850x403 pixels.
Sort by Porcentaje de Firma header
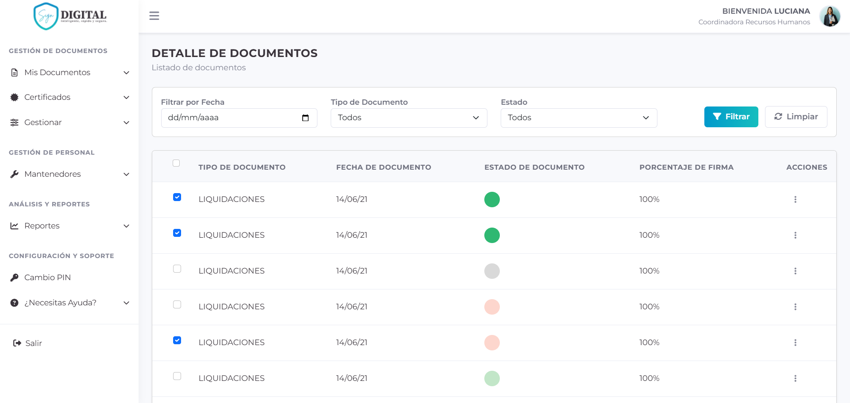(x=686, y=167)
